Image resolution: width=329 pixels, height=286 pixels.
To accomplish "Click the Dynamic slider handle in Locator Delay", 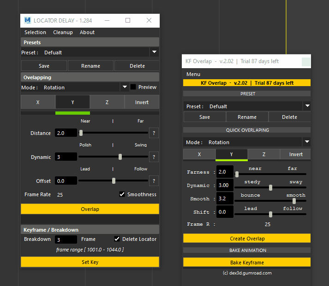I will tap(120, 157).
